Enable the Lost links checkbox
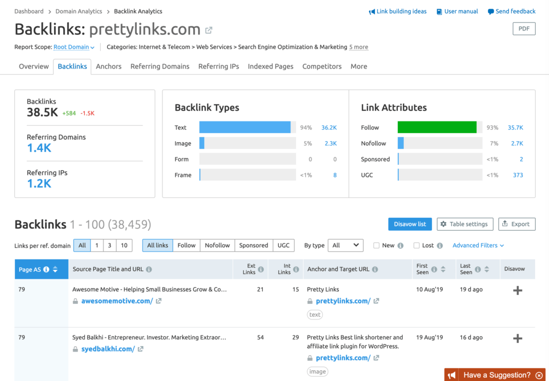Viewport: 549px width, 381px height. pos(416,245)
